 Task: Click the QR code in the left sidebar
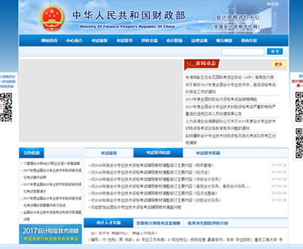(x=6, y=107)
